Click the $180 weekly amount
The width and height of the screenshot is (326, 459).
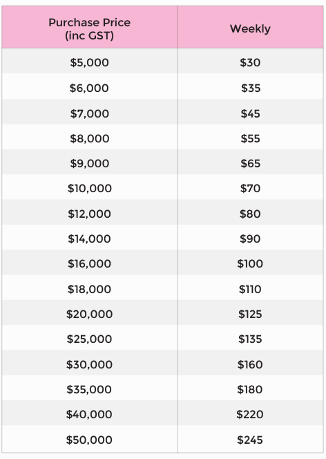[250, 389]
